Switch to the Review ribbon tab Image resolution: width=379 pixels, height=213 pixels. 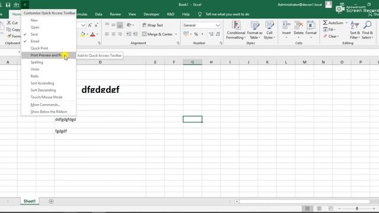[x=115, y=14]
